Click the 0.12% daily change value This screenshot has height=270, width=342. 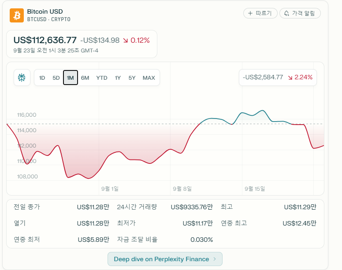pyautogui.click(x=140, y=41)
